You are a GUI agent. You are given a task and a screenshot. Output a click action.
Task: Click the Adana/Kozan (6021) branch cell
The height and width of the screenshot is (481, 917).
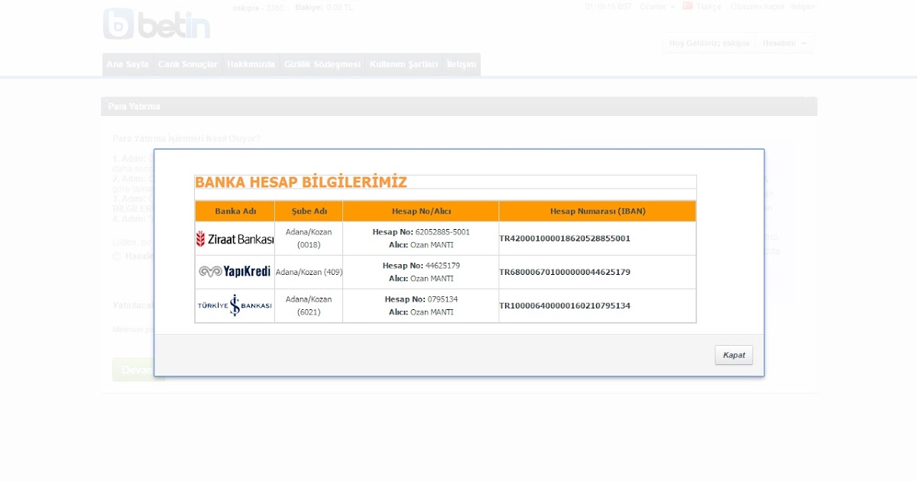click(309, 305)
